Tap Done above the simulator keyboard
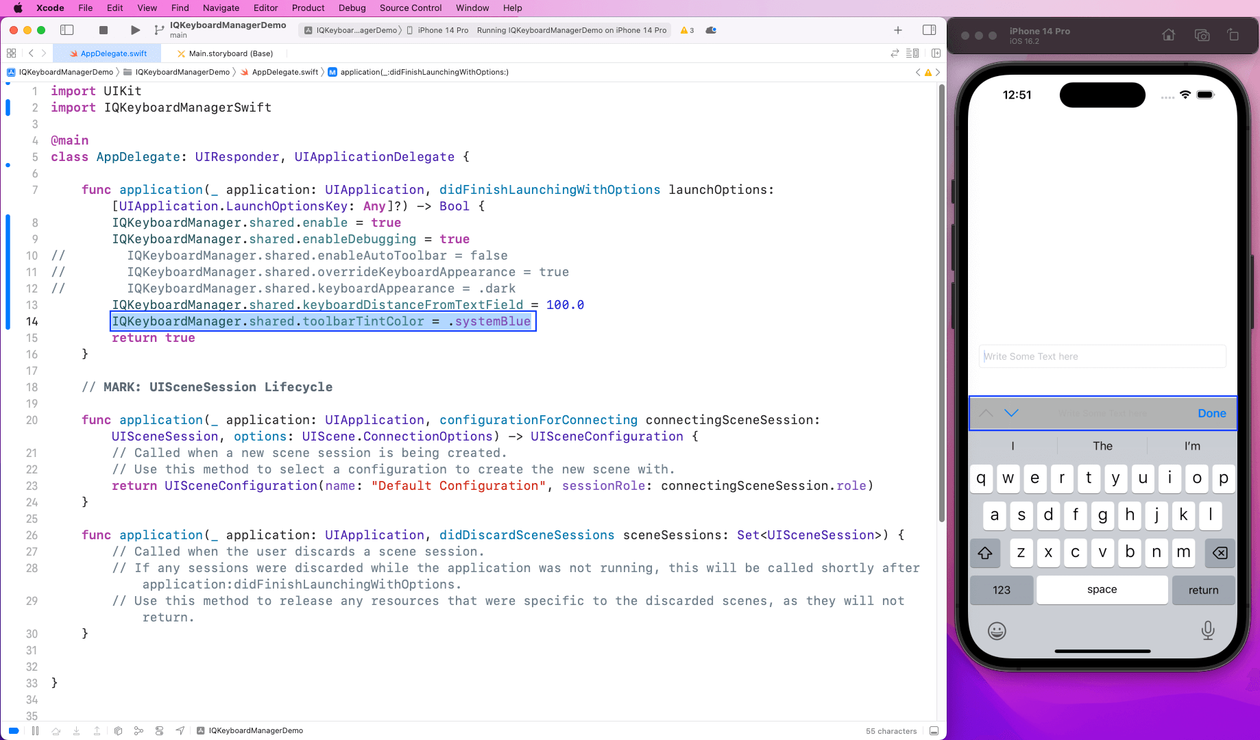This screenshot has height=740, width=1260. tap(1211, 413)
